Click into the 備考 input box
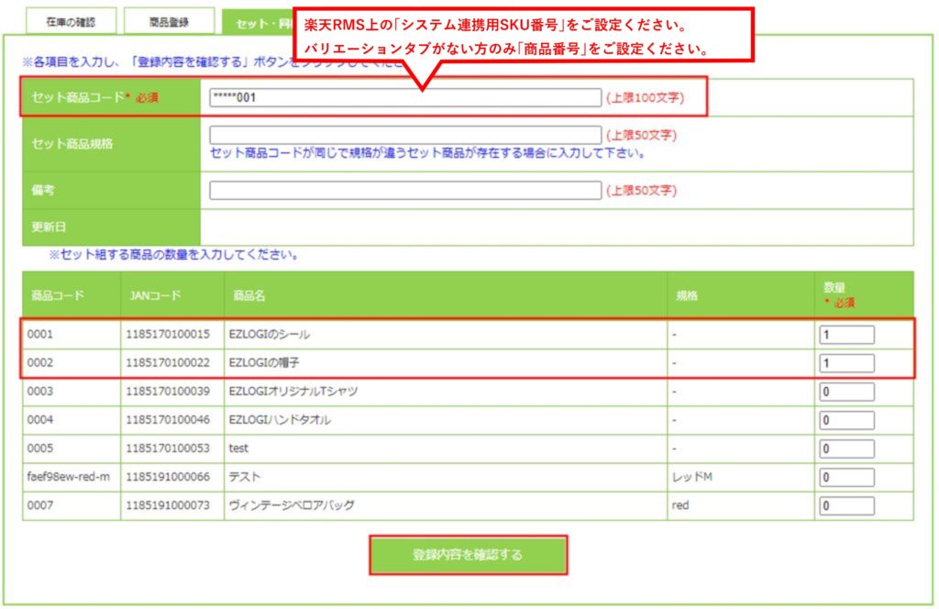This screenshot has width=939, height=609. [405, 191]
